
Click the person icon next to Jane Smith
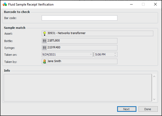pyautogui.click(x=45, y=61)
